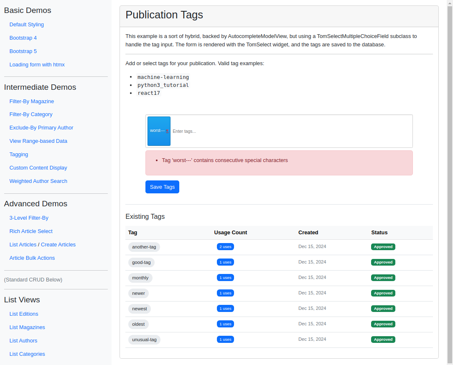Screen dimensions: 453x365
Task: Click the oldest tag pill
Action: click(138, 324)
